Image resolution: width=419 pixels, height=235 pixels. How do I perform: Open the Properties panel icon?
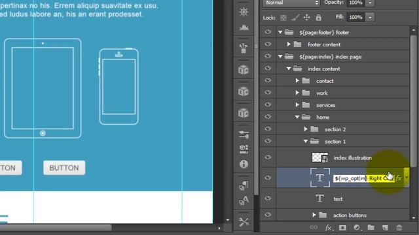[x=244, y=149]
